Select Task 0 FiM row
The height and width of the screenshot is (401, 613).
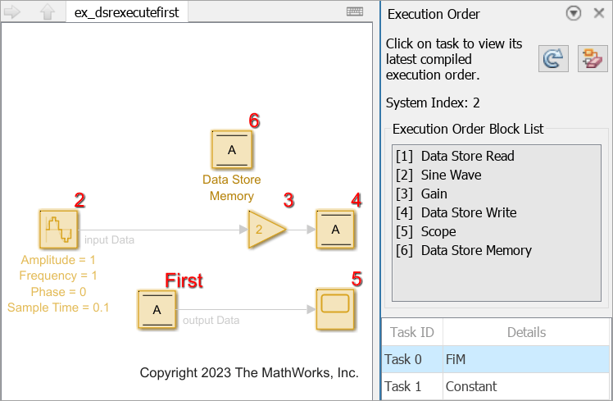(496, 359)
